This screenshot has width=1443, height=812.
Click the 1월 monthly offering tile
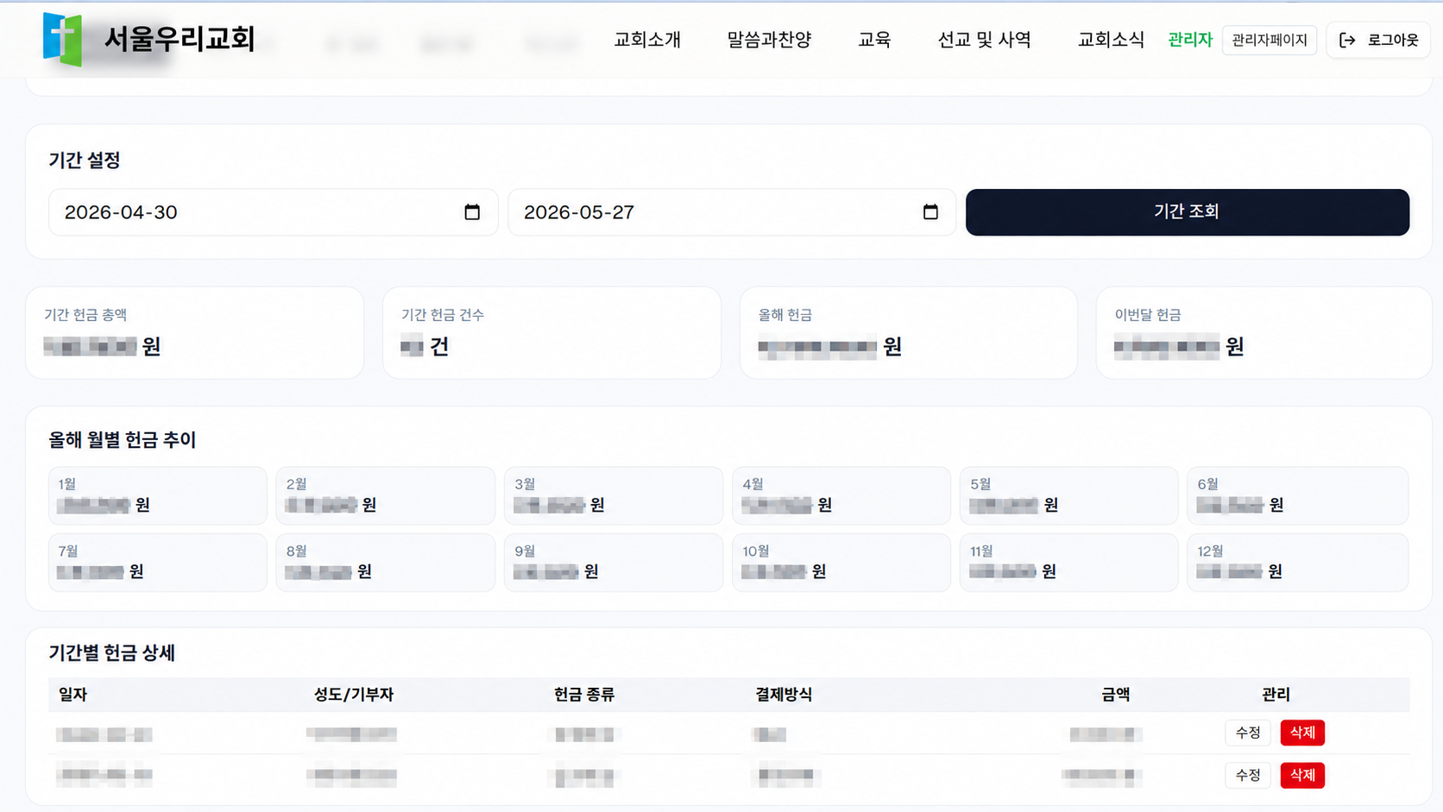click(158, 495)
